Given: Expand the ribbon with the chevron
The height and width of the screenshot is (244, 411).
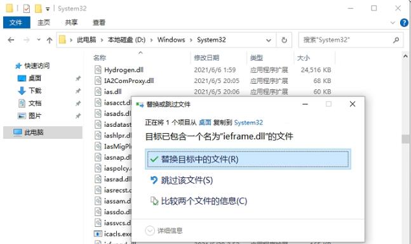Looking at the screenshot, I should 393,23.
